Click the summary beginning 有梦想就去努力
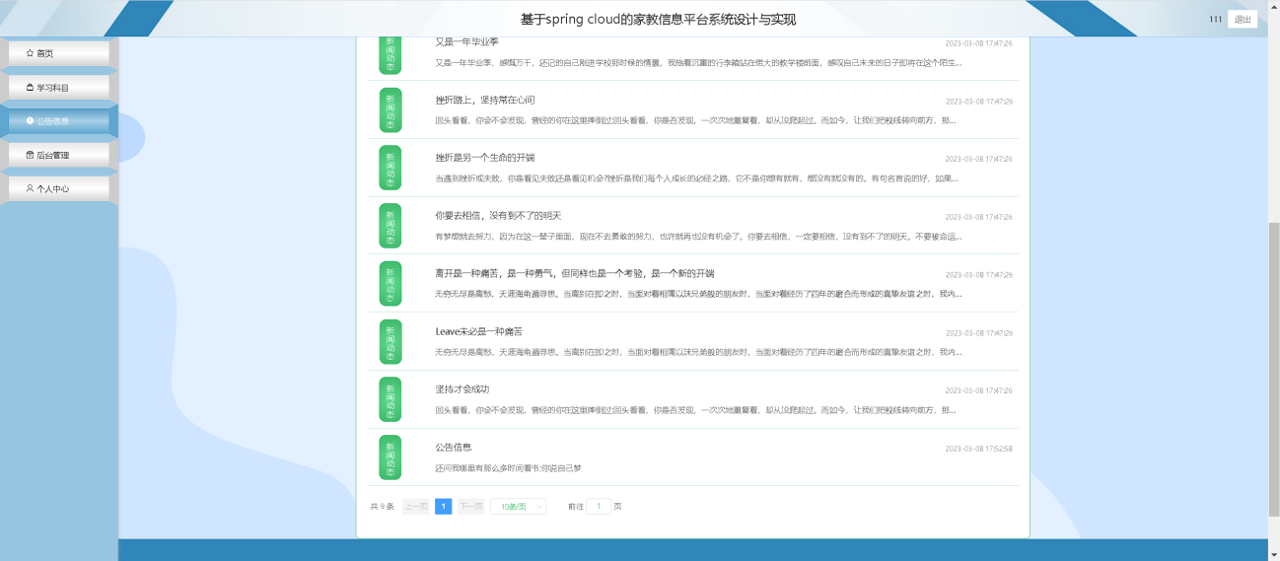The image size is (1280, 561). (698, 237)
